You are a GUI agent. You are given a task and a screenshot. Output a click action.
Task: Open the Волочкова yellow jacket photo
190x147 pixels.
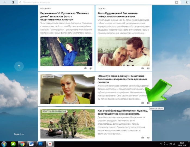pyautogui.click(x=67, y=89)
